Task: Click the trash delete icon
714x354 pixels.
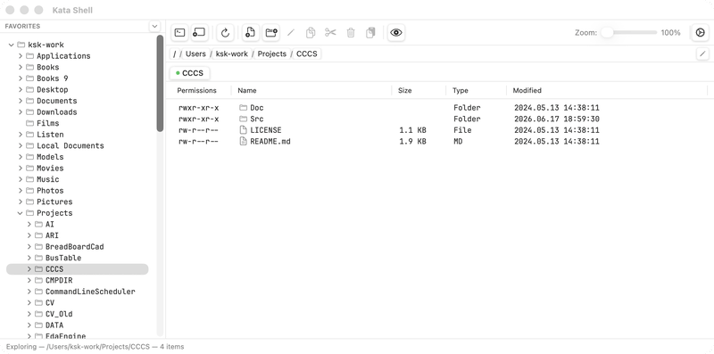Action: [351, 33]
